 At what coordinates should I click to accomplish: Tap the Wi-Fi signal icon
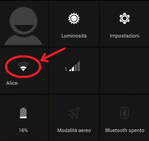(x=23, y=66)
